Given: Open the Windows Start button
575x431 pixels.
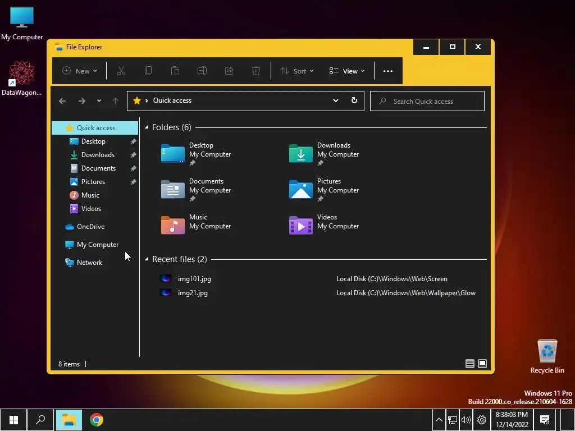Looking at the screenshot, I should pyautogui.click(x=13, y=420).
